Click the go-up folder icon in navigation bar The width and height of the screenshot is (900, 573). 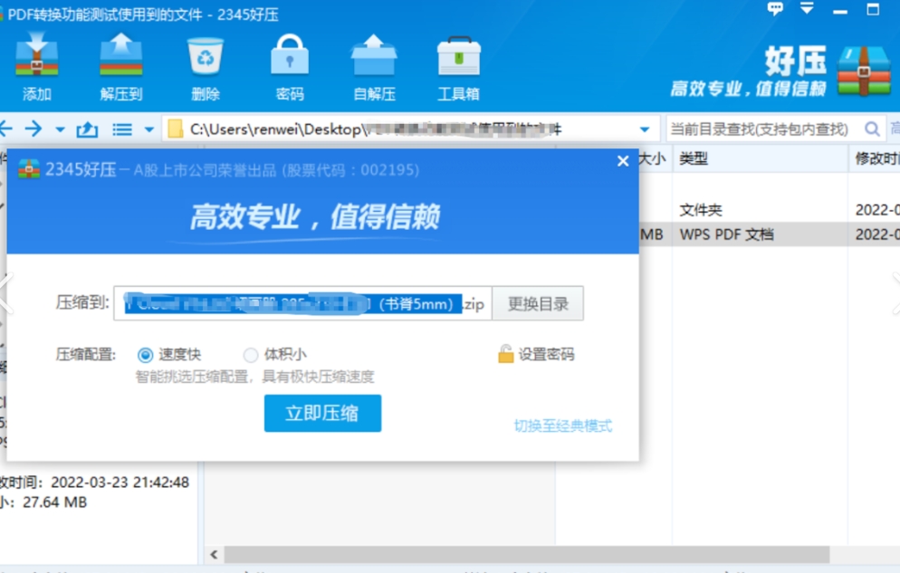pyautogui.click(x=86, y=129)
